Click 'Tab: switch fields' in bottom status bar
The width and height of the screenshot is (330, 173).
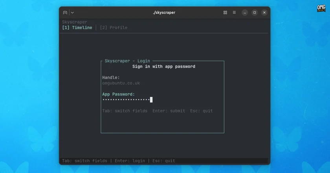[x=84, y=161]
